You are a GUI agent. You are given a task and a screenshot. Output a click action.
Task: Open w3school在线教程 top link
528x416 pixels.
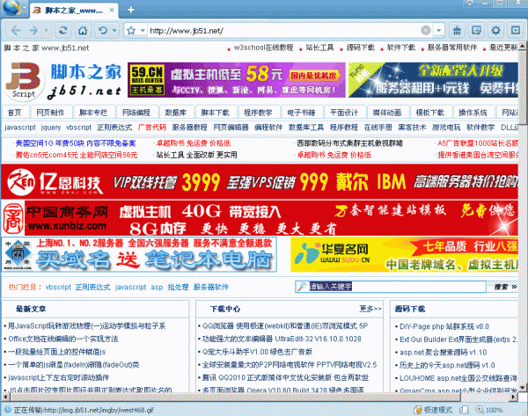(263, 47)
